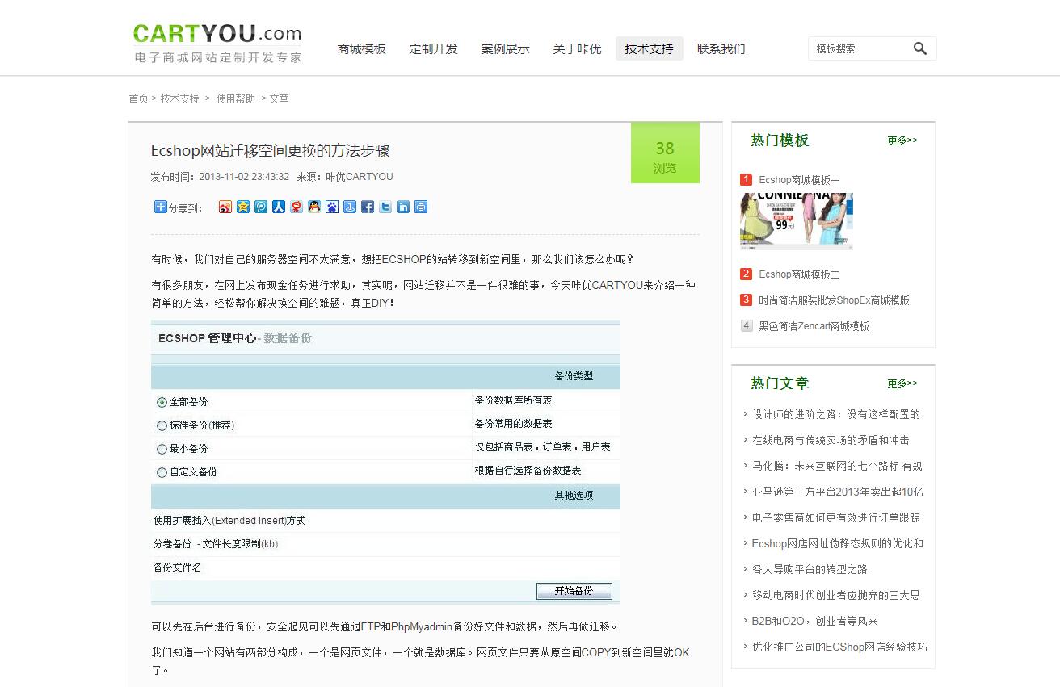Select 技术支持 nav tab
The width and height of the screenshot is (1060, 687).
(650, 48)
